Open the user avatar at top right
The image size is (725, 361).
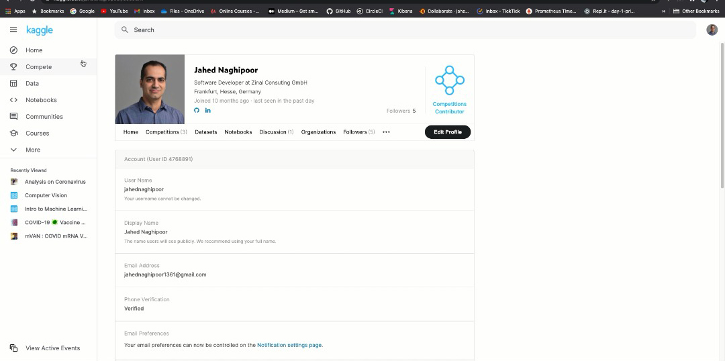pyautogui.click(x=712, y=30)
